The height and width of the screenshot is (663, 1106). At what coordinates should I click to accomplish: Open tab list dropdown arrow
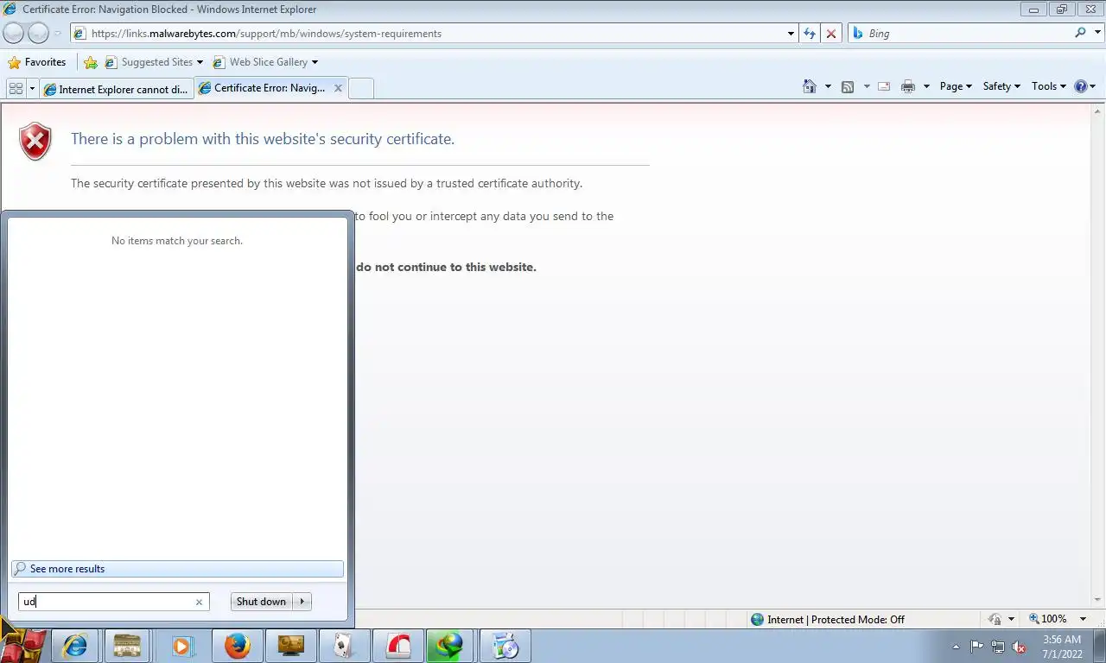pos(33,88)
